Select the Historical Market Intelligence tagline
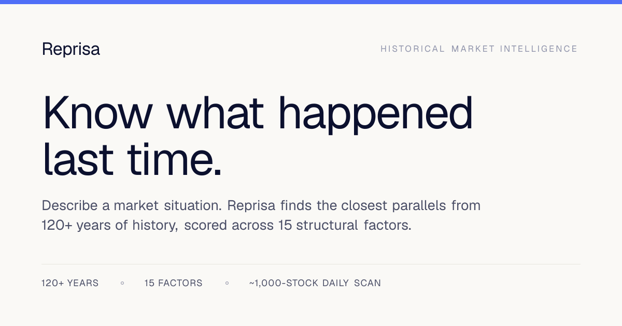 (x=479, y=49)
